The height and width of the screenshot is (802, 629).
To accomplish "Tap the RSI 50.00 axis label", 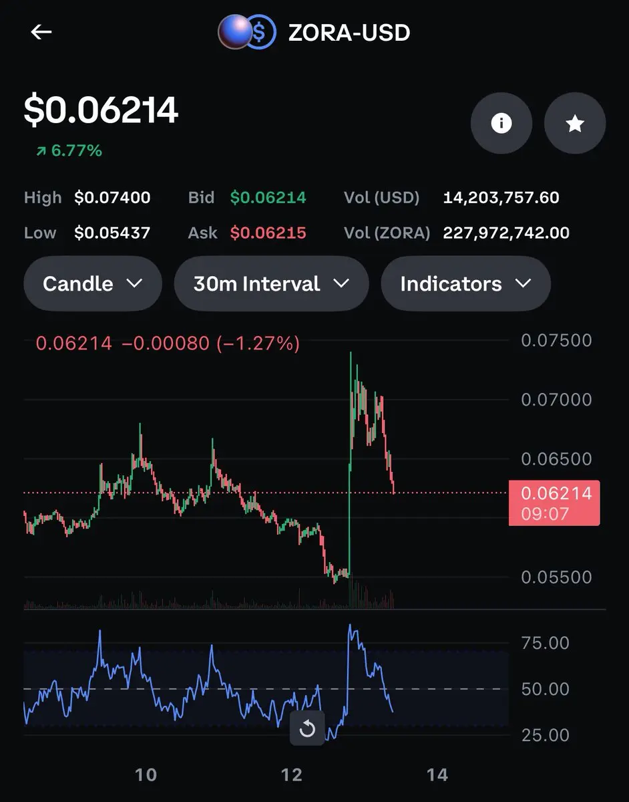I will (x=546, y=689).
